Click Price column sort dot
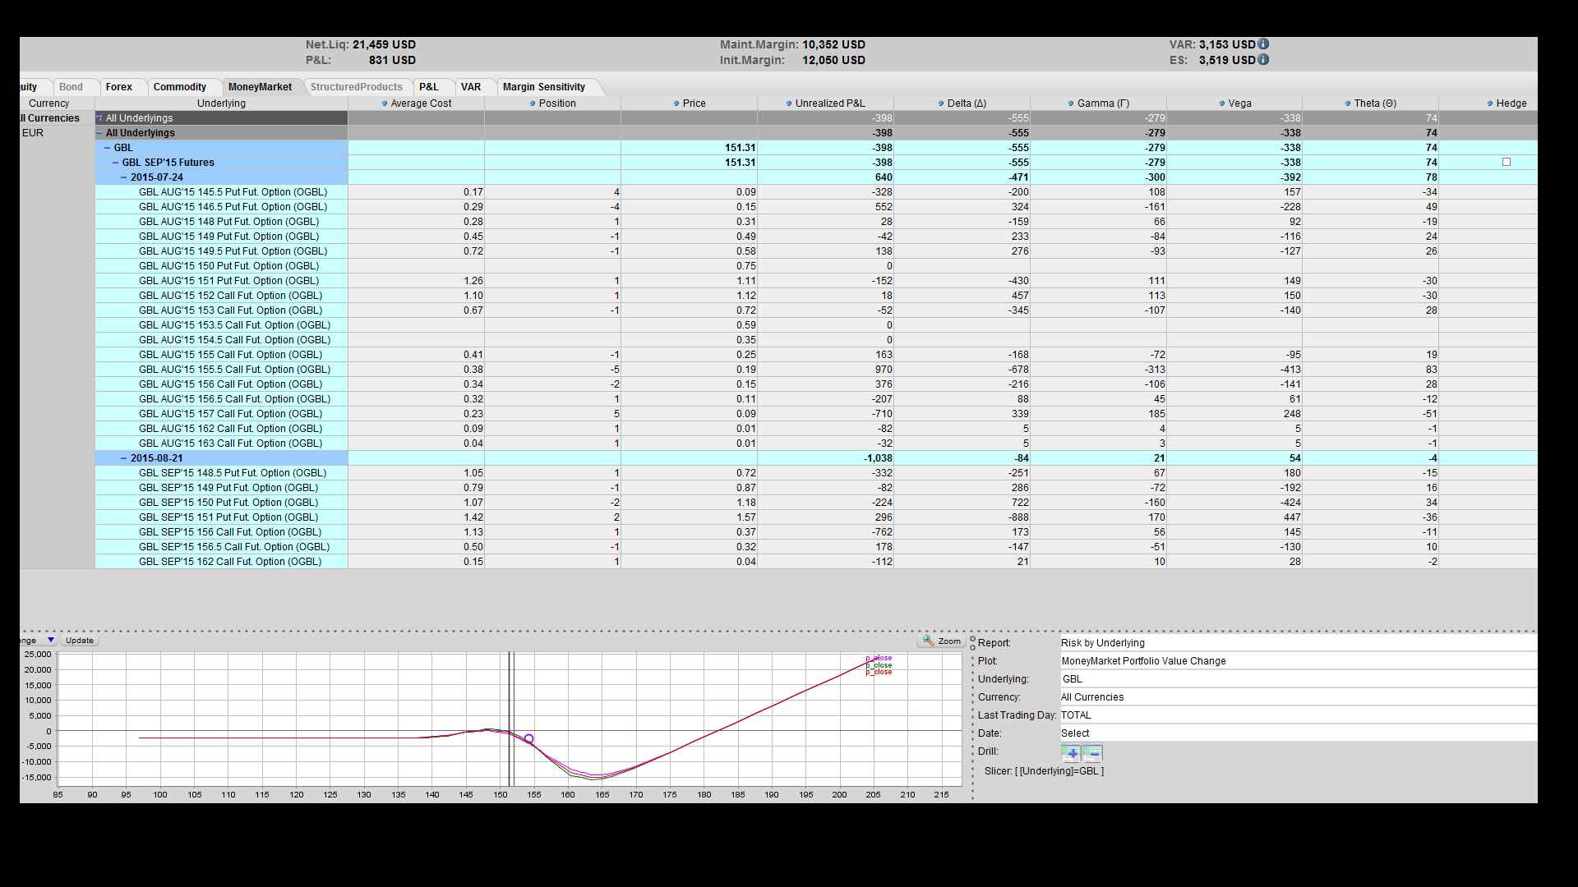Screen dimensions: 1578x887 tap(676, 103)
